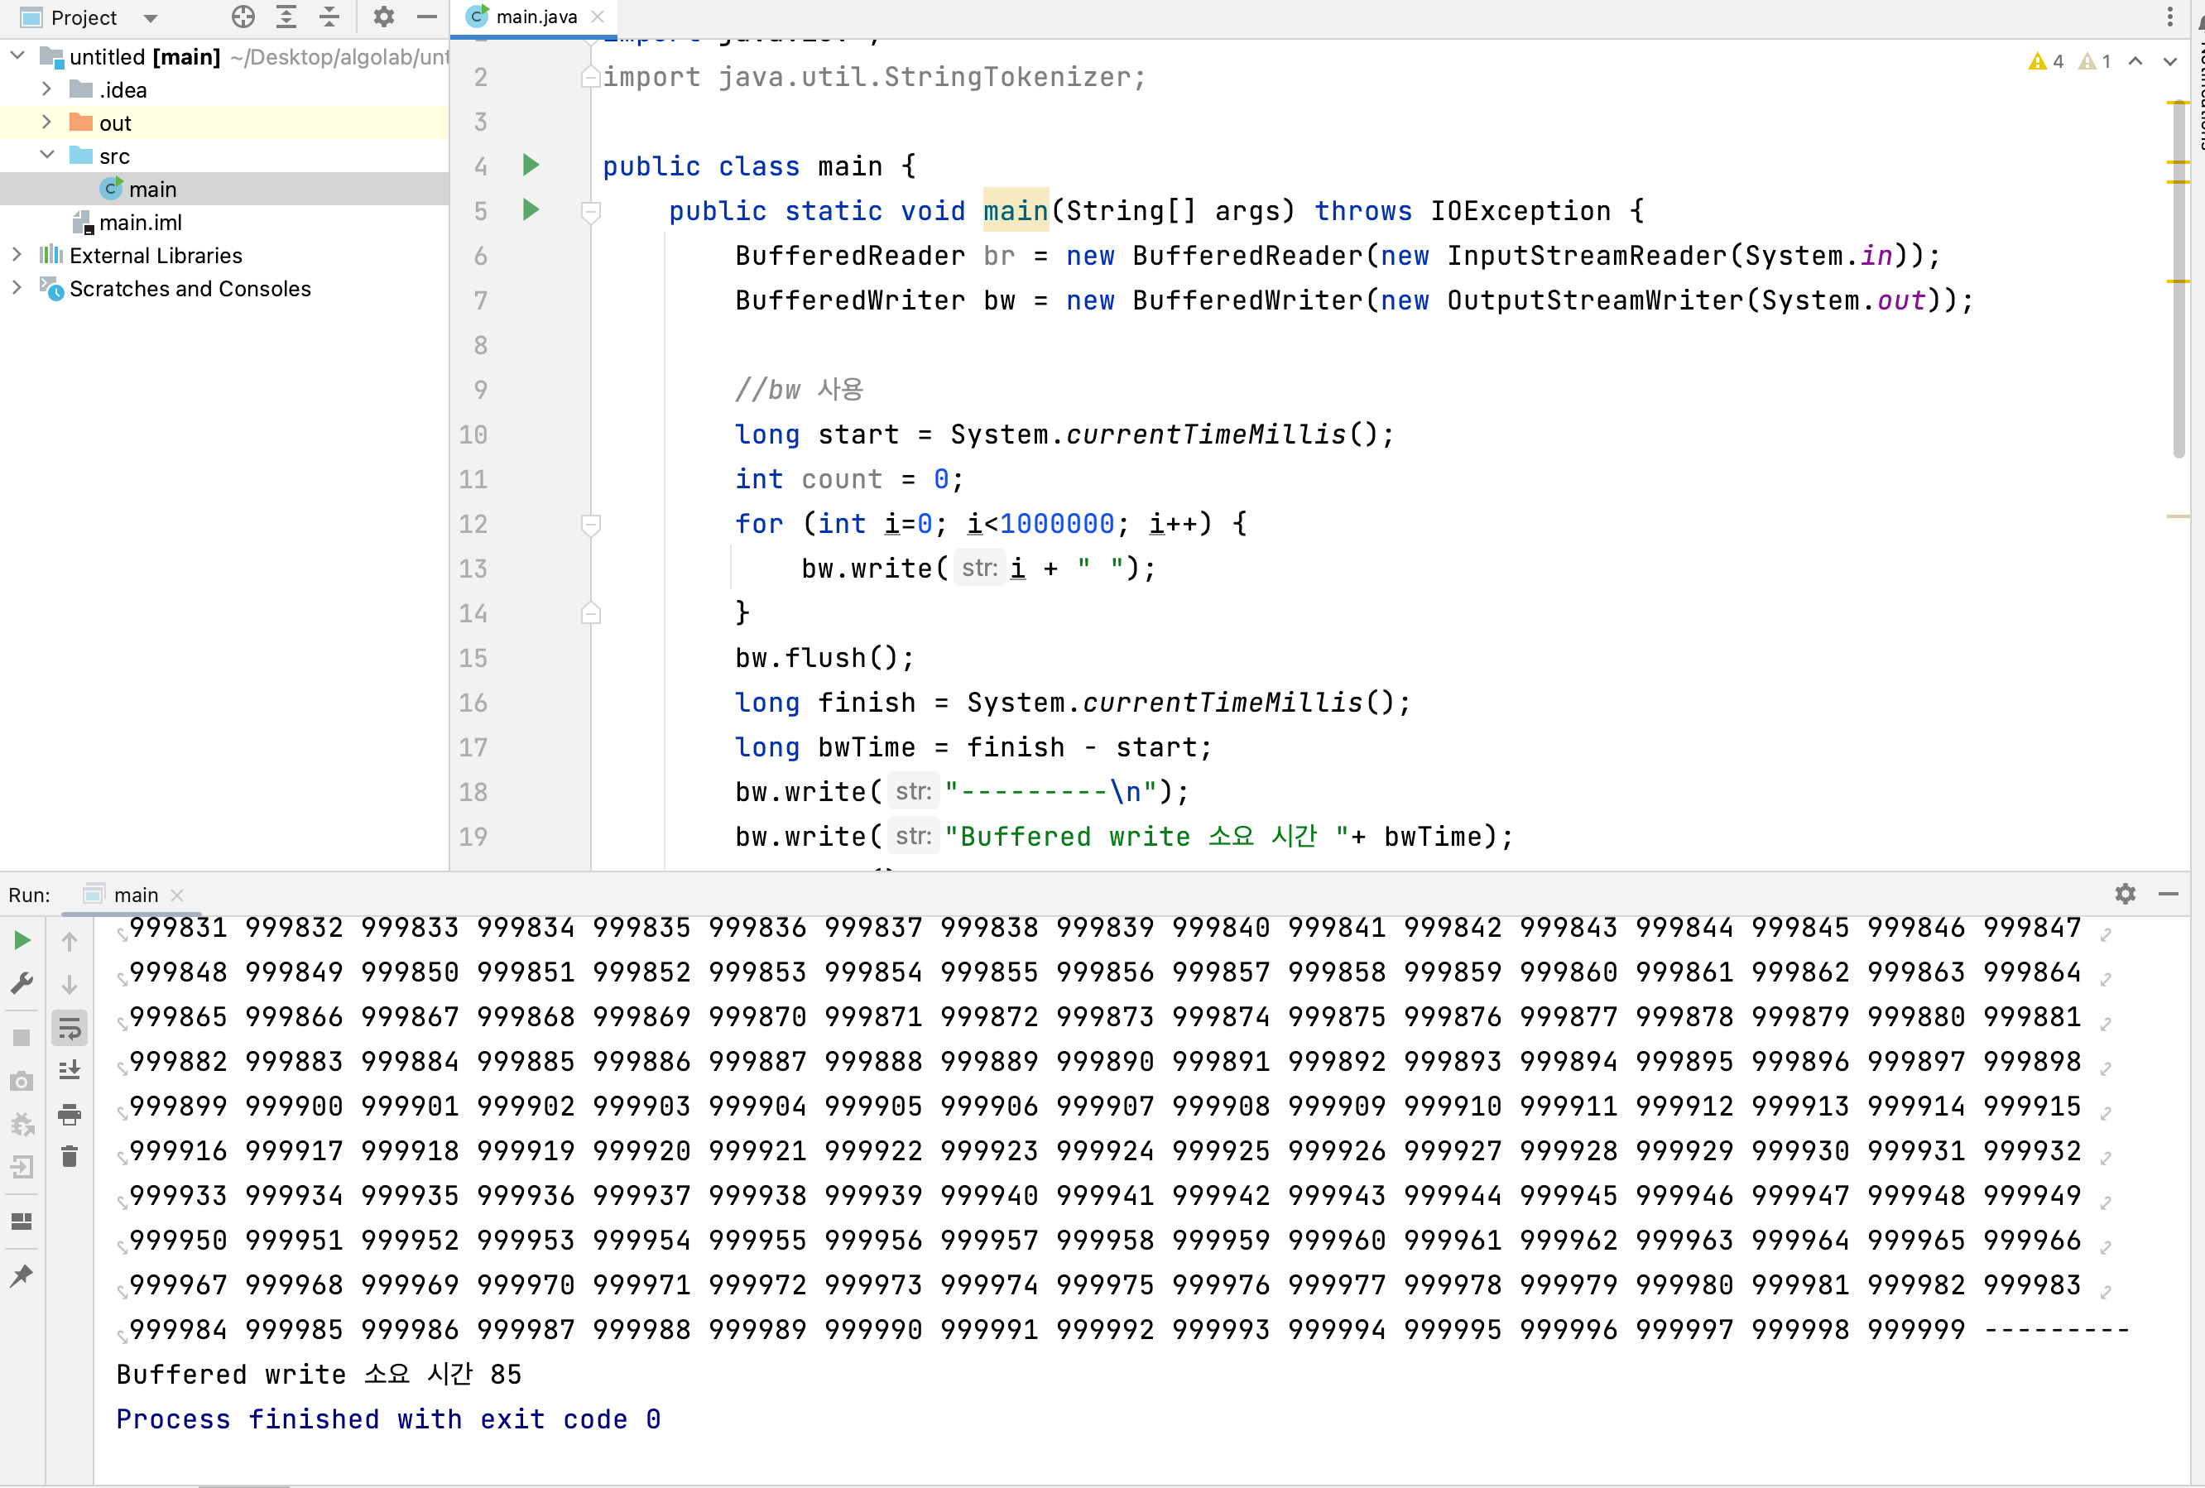Open Project panel settings gear

[x=383, y=17]
